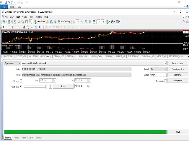Click the zoom in magnifier icon

point(86,22)
